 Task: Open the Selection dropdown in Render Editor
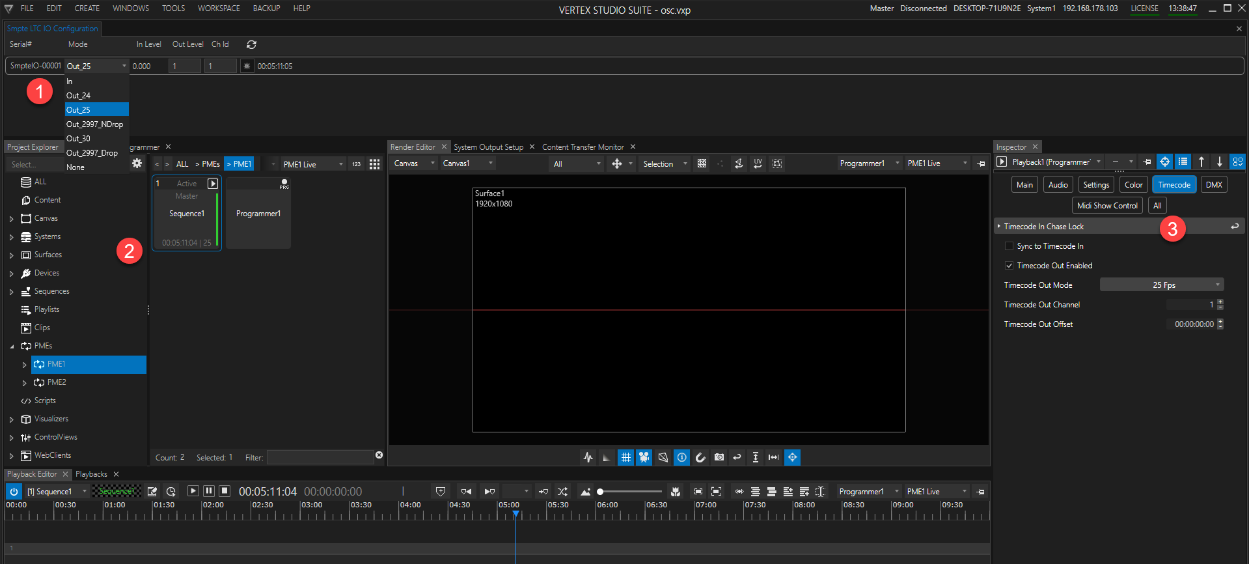665,164
